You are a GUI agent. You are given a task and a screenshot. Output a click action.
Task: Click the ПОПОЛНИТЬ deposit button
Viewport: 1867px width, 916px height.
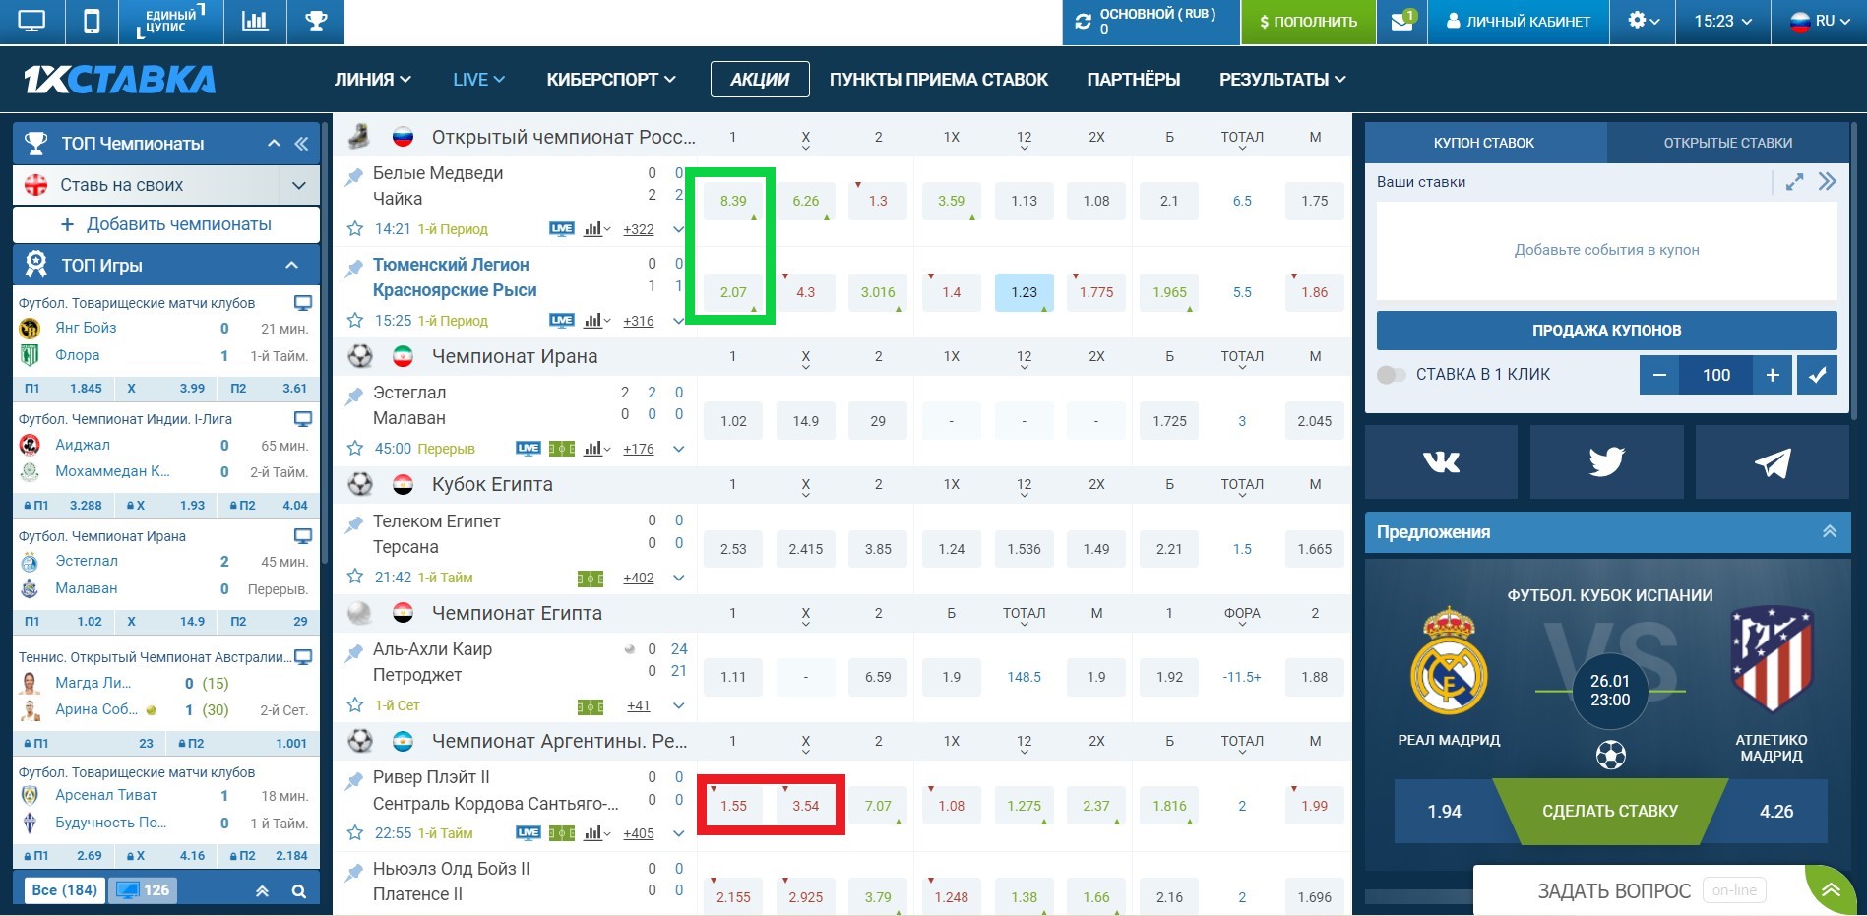[x=1308, y=22]
